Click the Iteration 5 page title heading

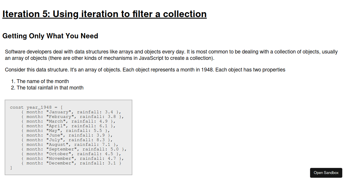(x=104, y=14)
